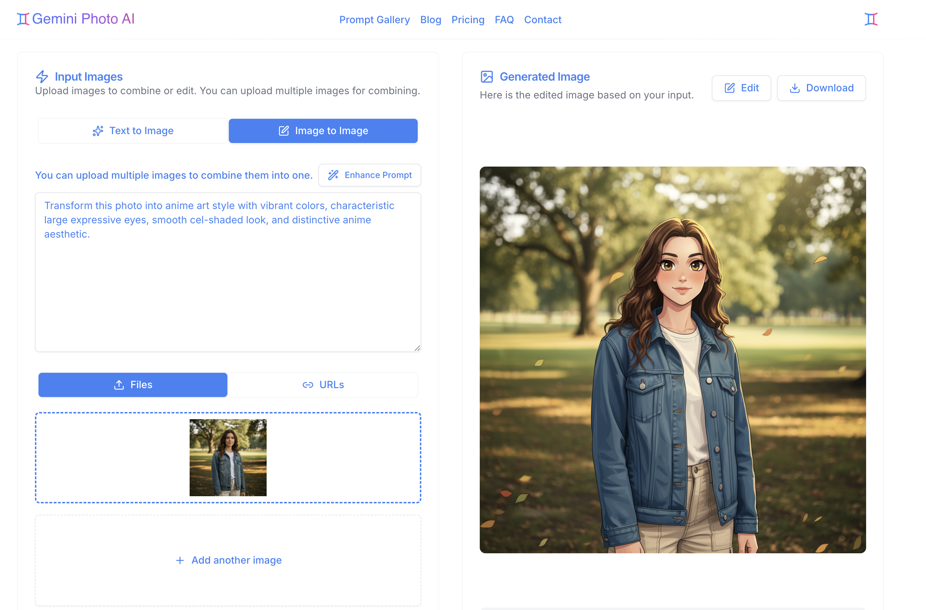The width and height of the screenshot is (926, 610).
Task: Click the Enhance Prompt button
Action: pyautogui.click(x=369, y=175)
